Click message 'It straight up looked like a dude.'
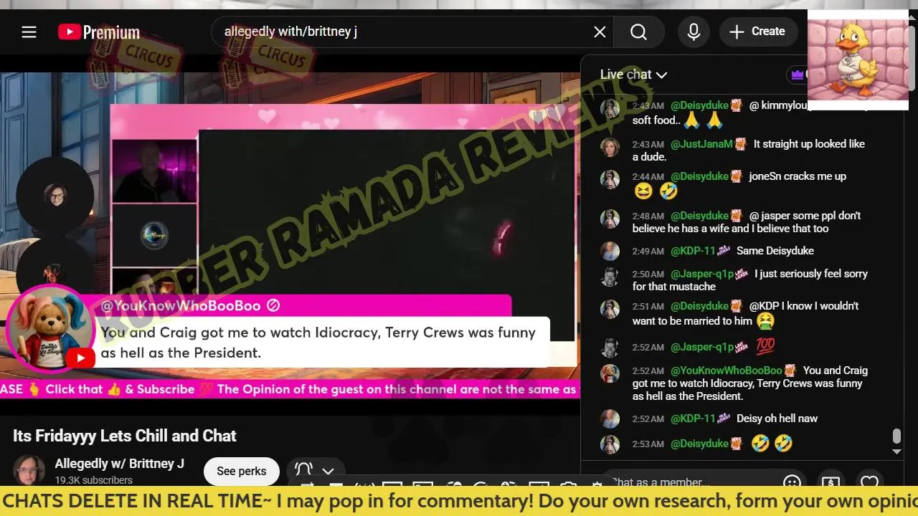Screen dimensions: 918x516 (x=749, y=150)
